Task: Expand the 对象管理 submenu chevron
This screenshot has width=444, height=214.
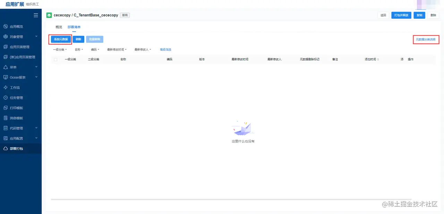Action: (36, 36)
